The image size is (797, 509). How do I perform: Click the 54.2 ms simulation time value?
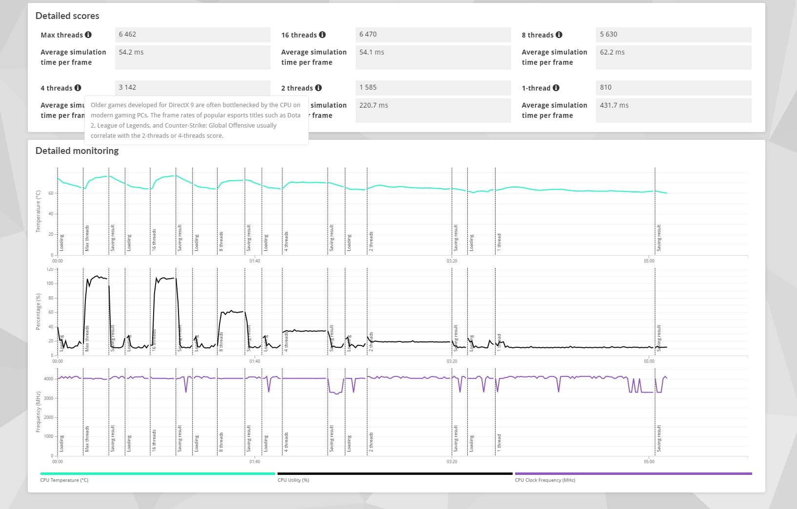(x=193, y=57)
